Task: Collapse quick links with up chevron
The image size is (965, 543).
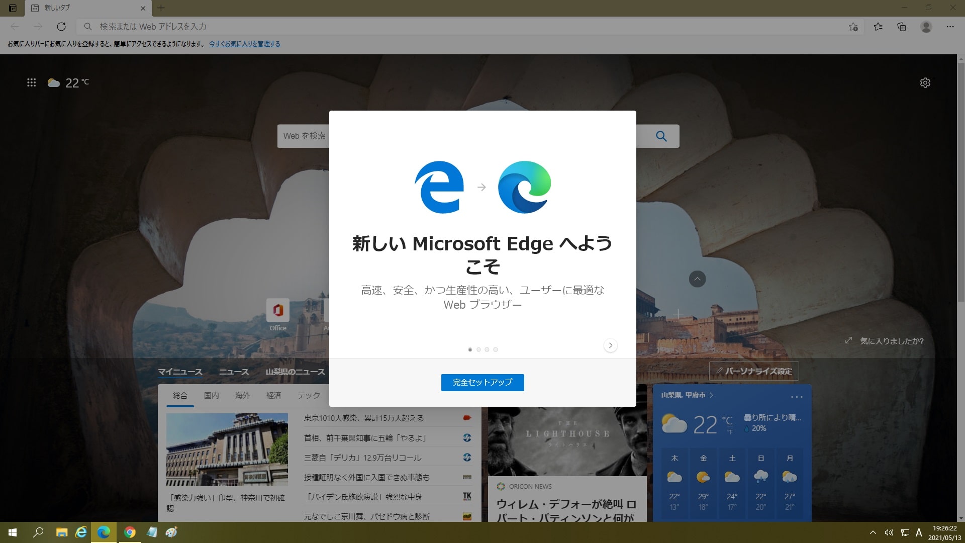Action: [697, 279]
